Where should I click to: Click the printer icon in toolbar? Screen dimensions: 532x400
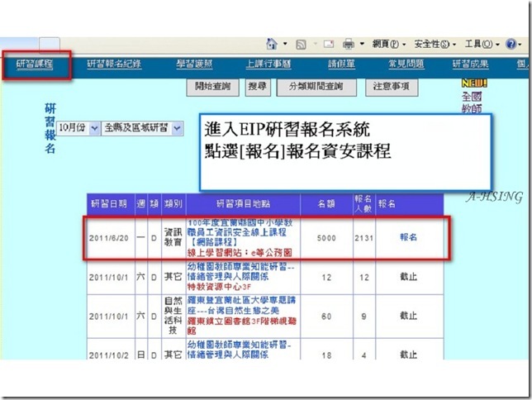coord(349,44)
